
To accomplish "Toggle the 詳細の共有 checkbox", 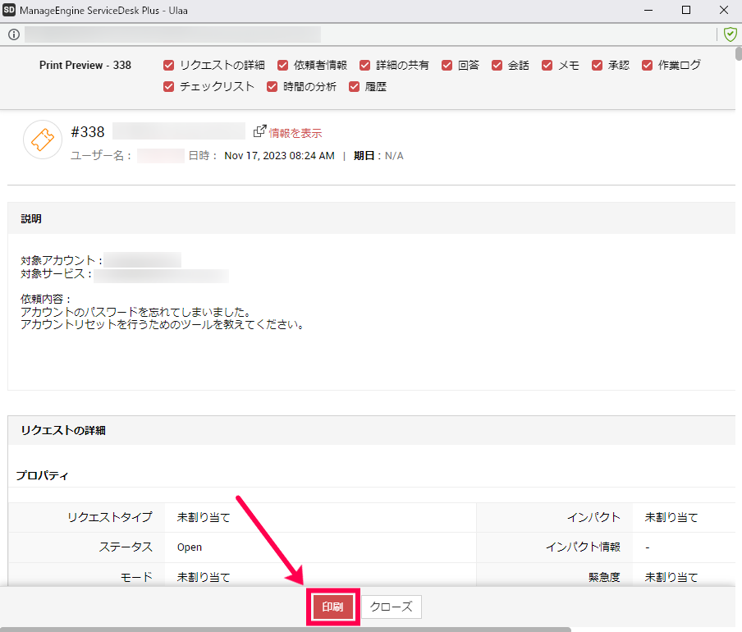I will (365, 66).
